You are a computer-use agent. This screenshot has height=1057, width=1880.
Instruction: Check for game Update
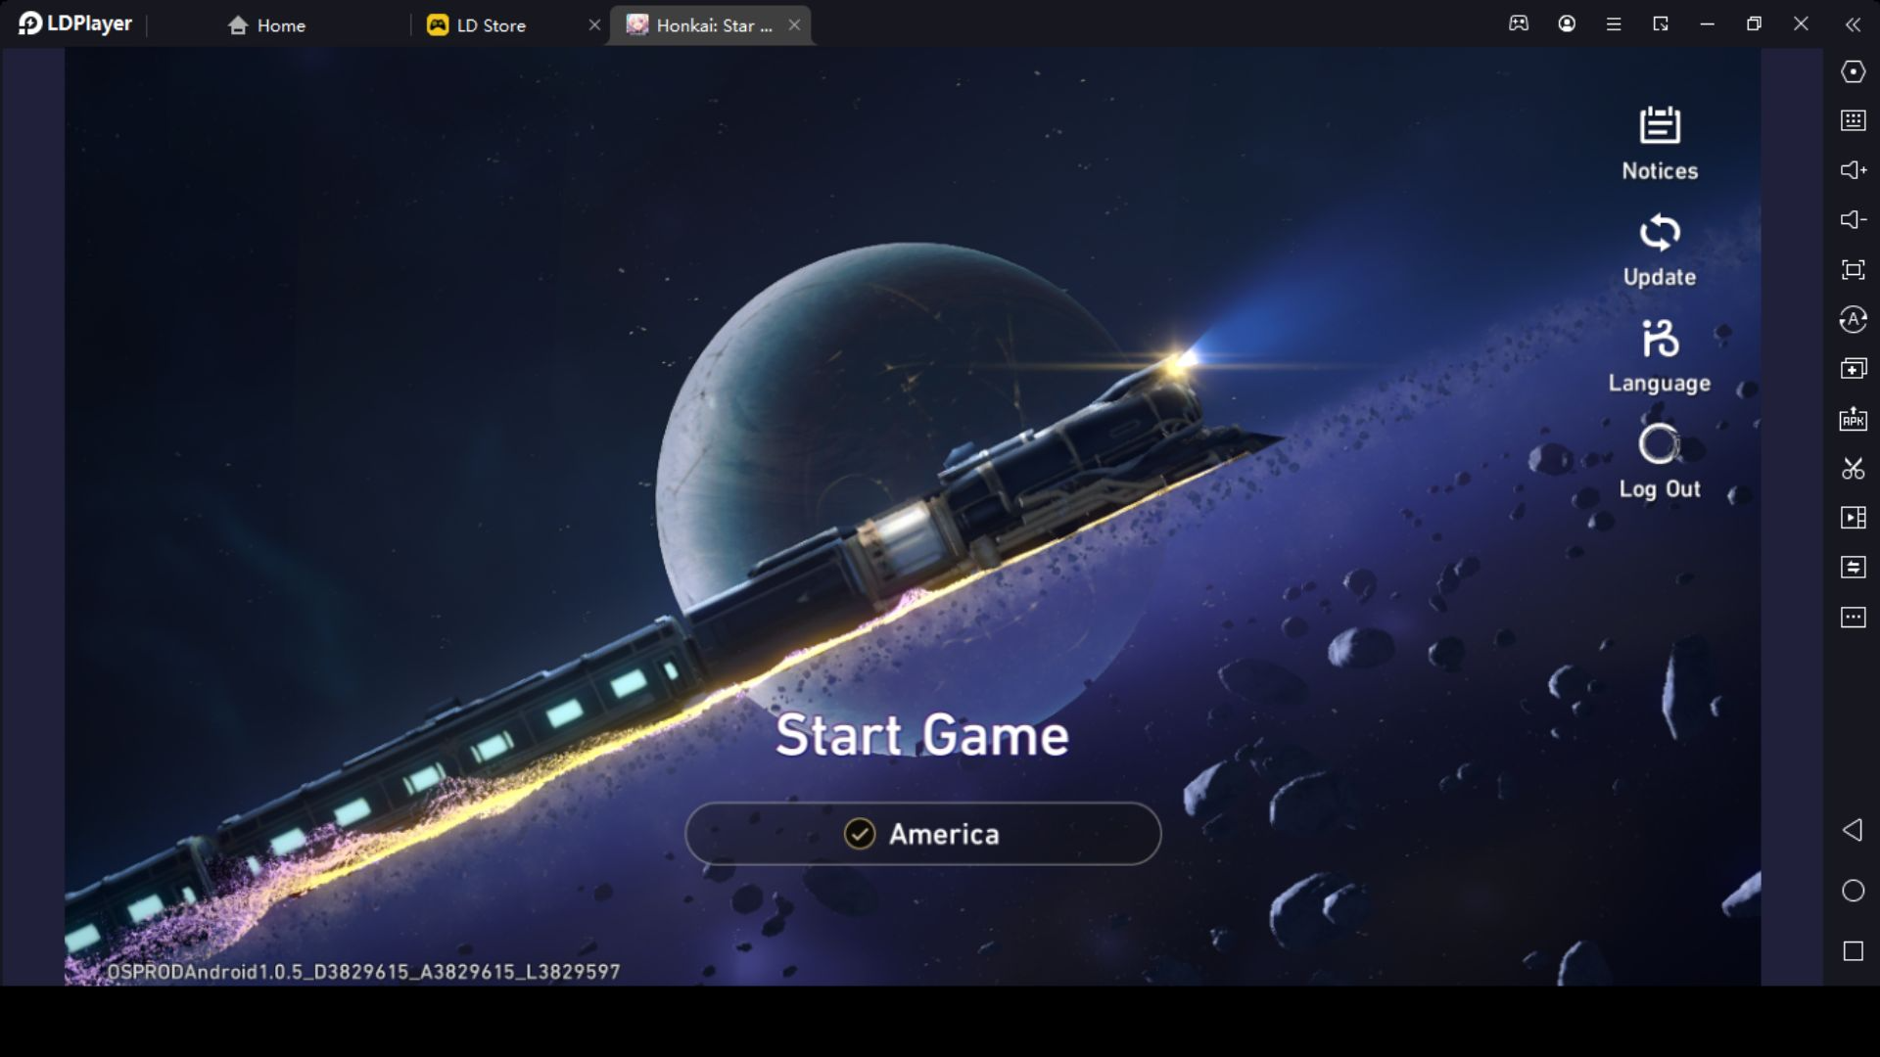(1658, 250)
